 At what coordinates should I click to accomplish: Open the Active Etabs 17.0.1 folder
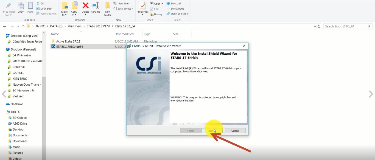point(68,41)
